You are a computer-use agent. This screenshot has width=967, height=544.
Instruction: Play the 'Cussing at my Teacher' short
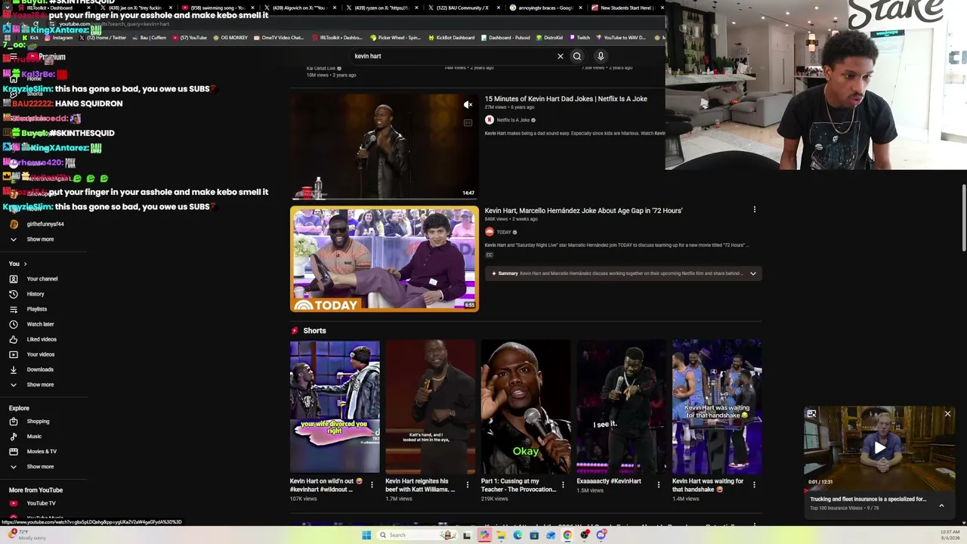tap(526, 407)
